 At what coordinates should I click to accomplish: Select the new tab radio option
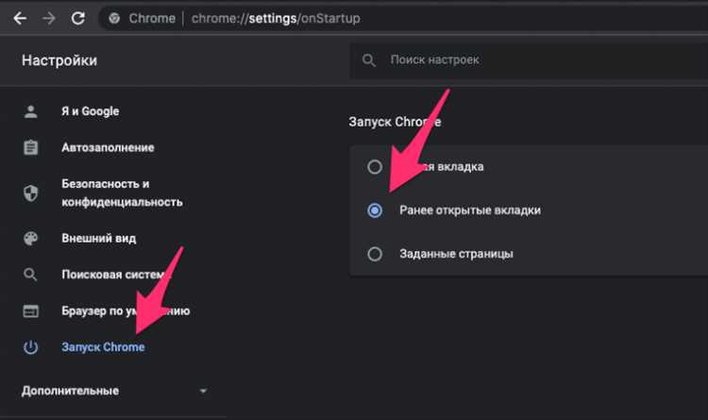point(375,167)
